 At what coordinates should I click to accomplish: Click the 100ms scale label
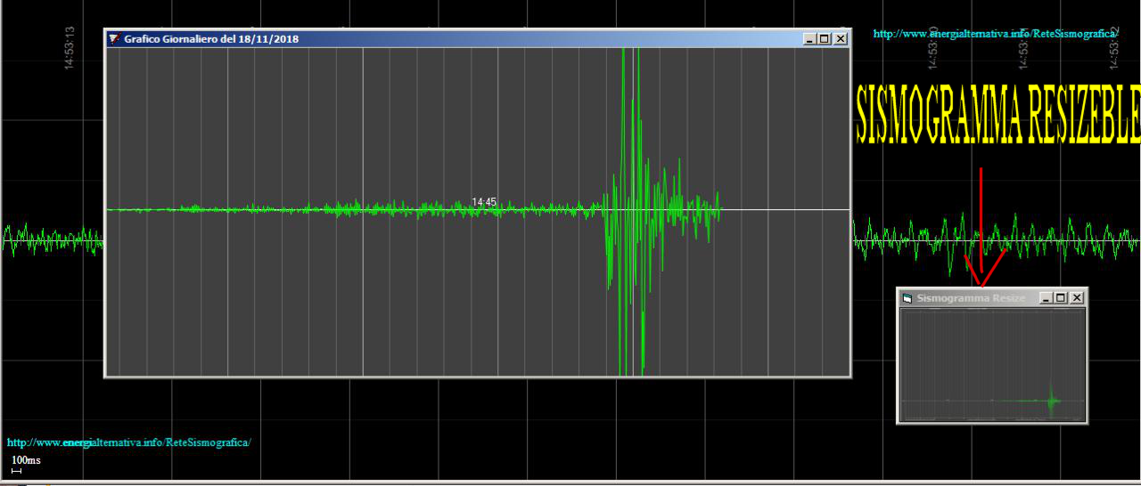[26, 460]
